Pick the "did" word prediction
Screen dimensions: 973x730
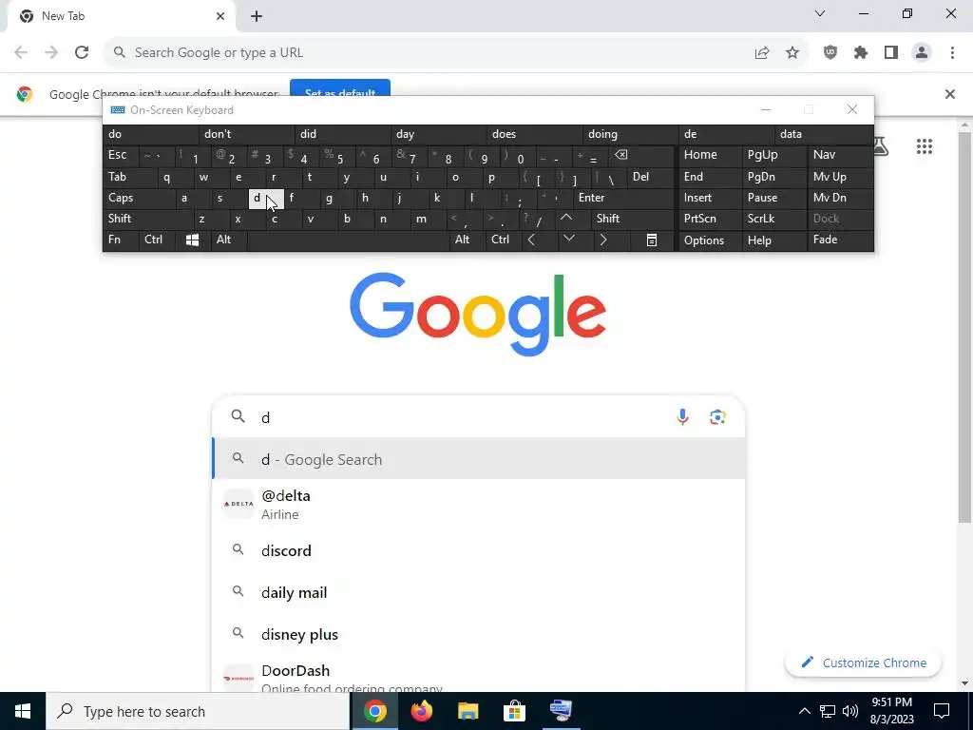click(x=343, y=134)
